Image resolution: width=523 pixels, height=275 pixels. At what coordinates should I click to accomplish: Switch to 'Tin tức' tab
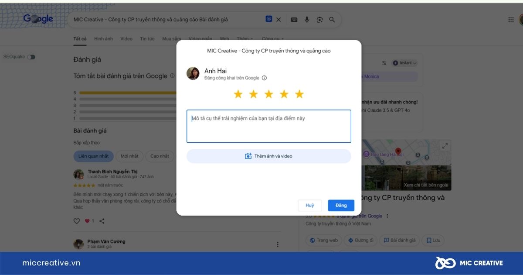tap(147, 39)
